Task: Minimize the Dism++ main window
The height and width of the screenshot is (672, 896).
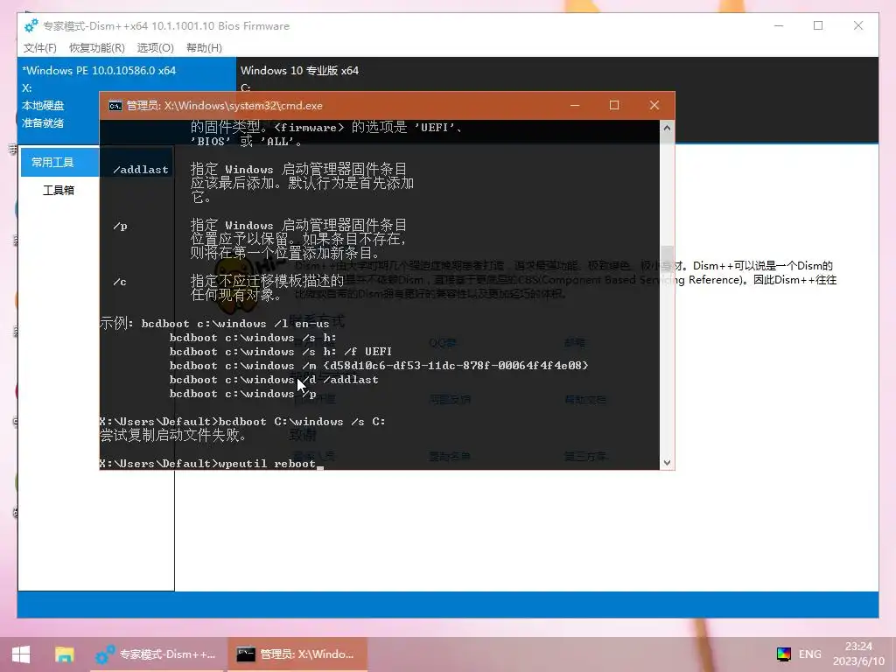Action: pos(778,25)
